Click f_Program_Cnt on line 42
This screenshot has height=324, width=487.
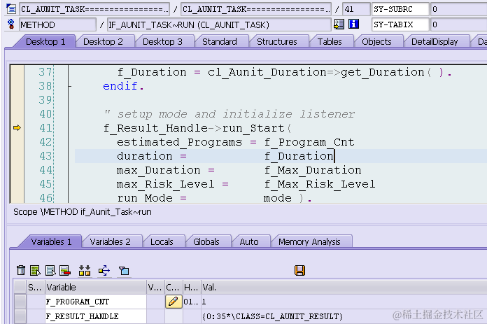pyautogui.click(x=309, y=142)
